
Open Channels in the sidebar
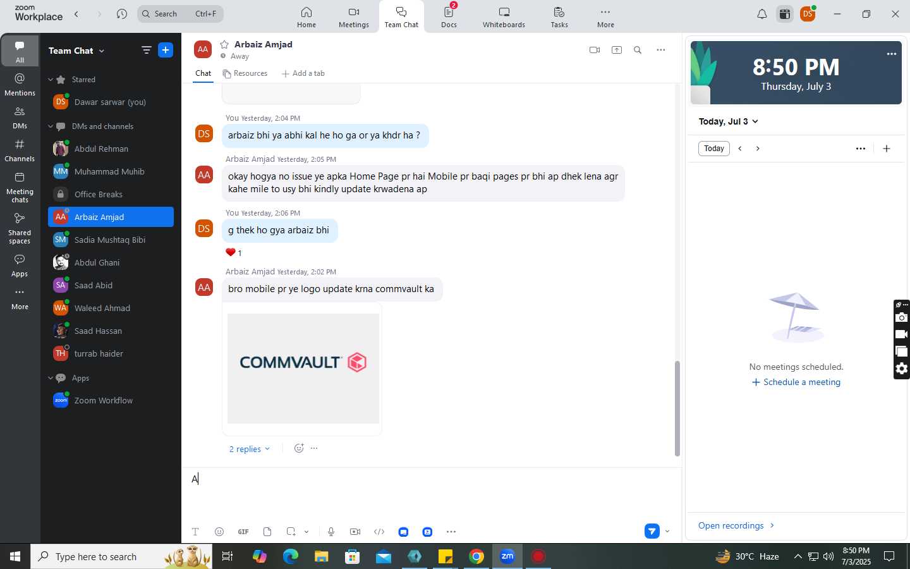20,150
